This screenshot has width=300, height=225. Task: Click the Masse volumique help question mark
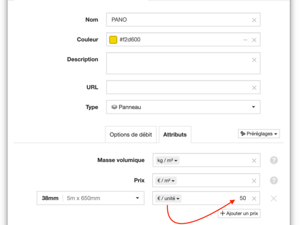click(x=273, y=160)
